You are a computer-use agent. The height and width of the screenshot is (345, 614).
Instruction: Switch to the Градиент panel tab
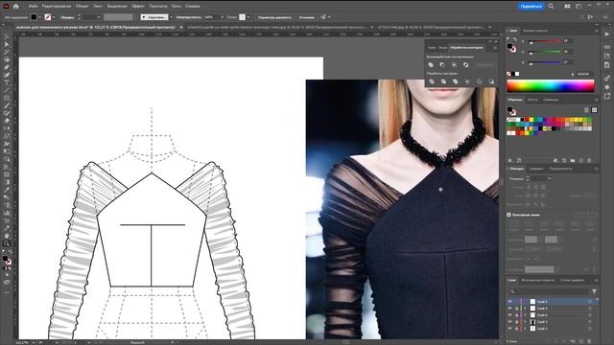point(536,169)
